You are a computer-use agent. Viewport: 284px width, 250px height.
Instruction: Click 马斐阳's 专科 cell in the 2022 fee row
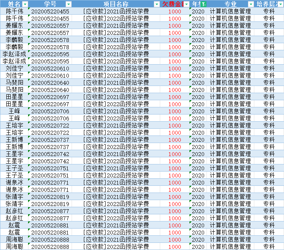pyautogui.click(x=269, y=90)
